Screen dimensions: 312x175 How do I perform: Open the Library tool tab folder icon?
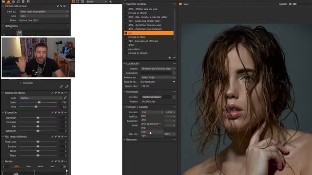pyautogui.click(x=3, y=1)
